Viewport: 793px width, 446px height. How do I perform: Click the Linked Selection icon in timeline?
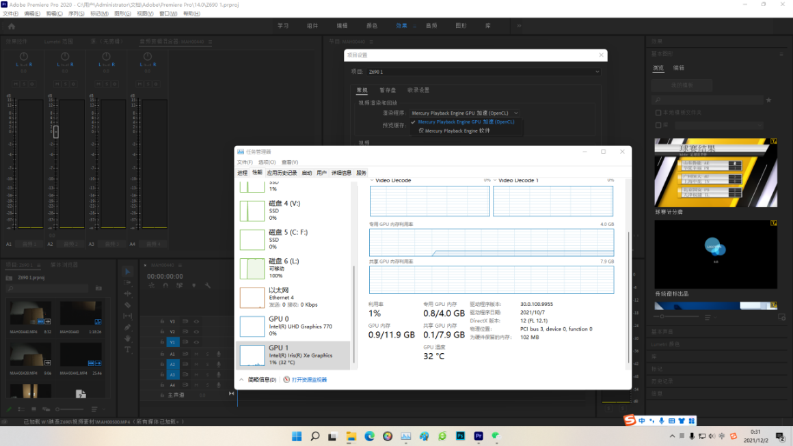tap(180, 285)
